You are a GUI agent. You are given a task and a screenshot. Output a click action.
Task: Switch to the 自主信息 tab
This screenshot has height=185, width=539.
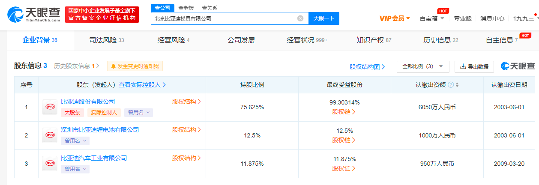tap(502, 40)
